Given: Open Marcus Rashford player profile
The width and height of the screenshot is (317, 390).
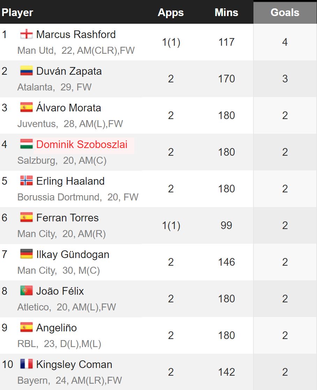Looking at the screenshot, I should pyautogui.click(x=76, y=34).
